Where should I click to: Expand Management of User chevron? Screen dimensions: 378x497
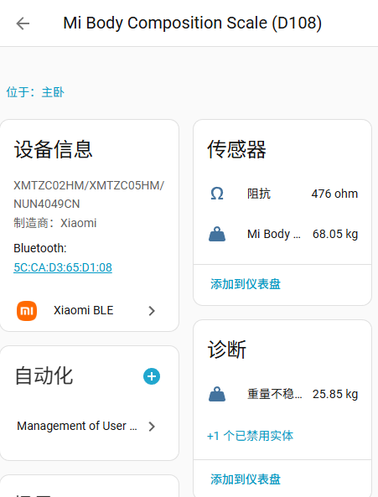point(152,427)
